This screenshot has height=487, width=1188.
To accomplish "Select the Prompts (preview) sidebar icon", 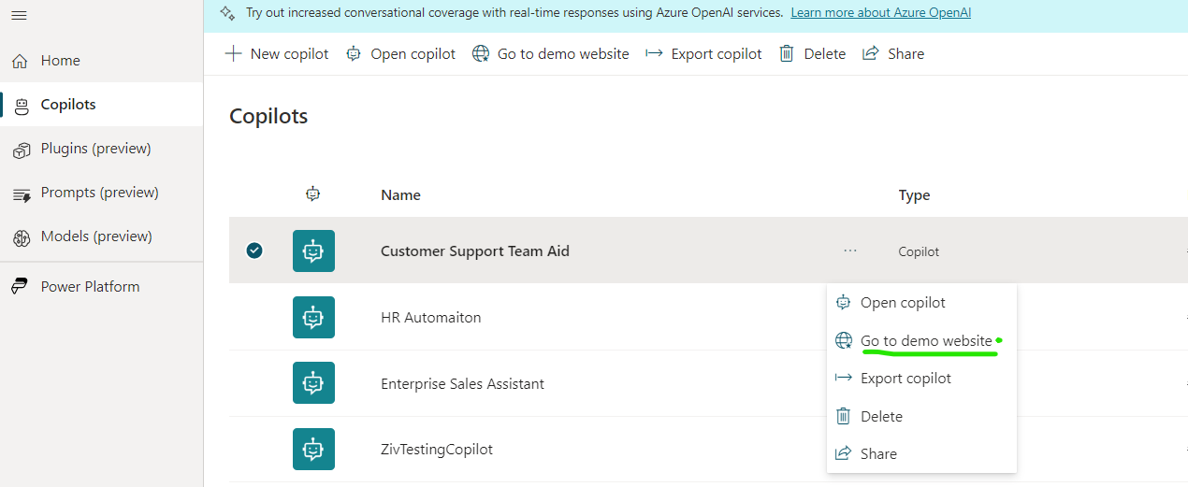I will tap(21, 193).
